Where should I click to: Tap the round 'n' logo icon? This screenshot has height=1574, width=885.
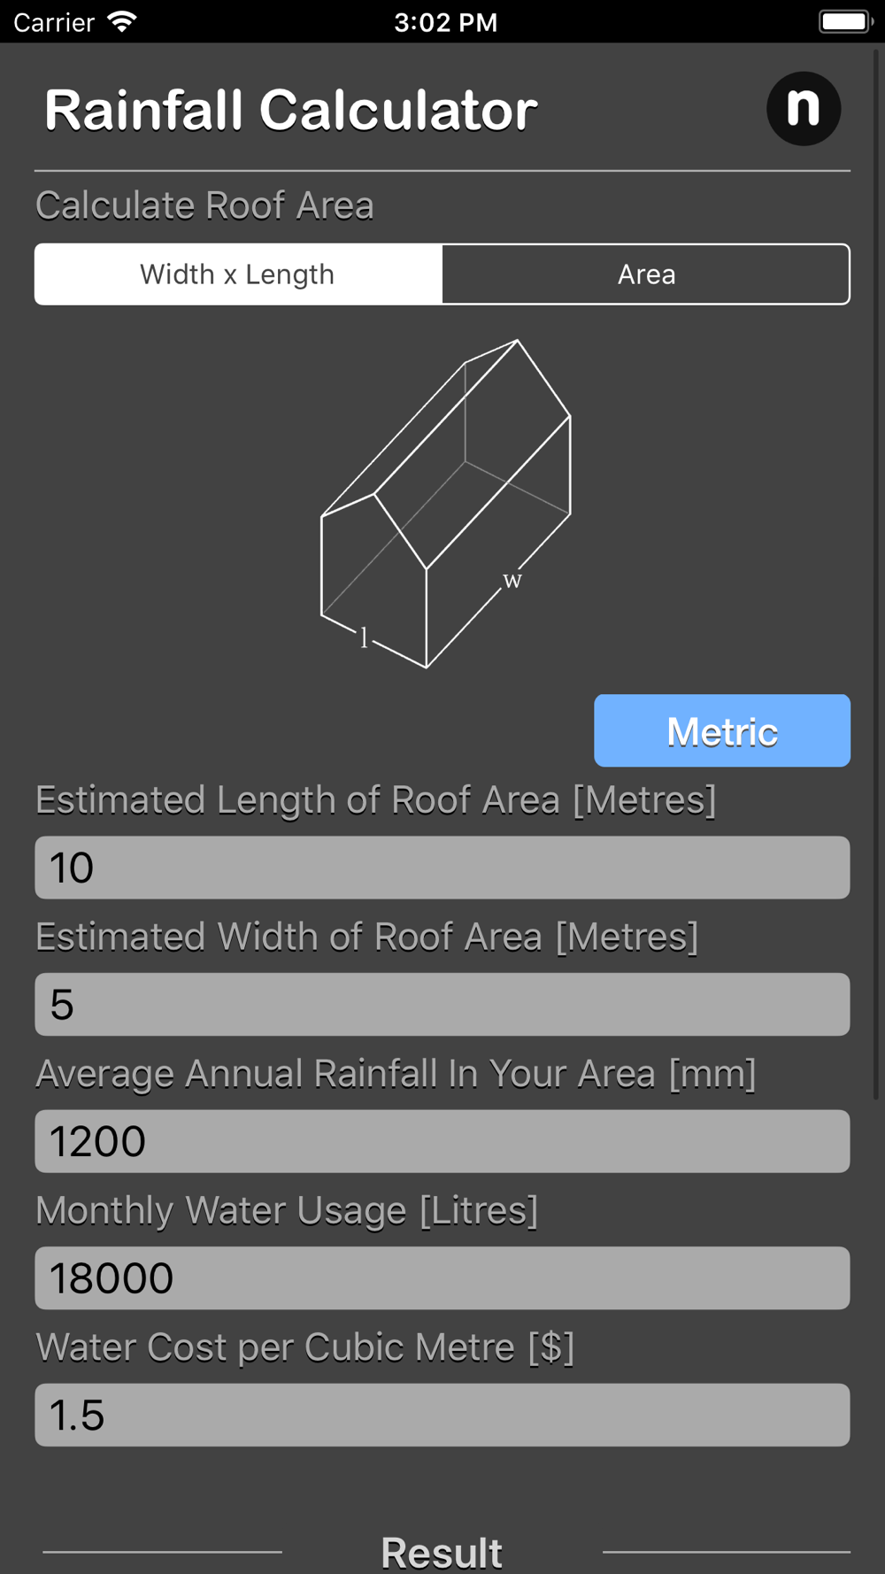point(804,109)
